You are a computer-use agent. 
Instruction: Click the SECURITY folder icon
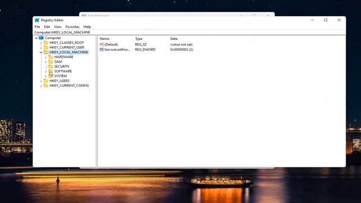click(x=51, y=67)
